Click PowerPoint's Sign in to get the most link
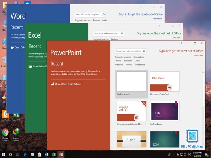Viewport: 211px width, 158px height. 181,51
